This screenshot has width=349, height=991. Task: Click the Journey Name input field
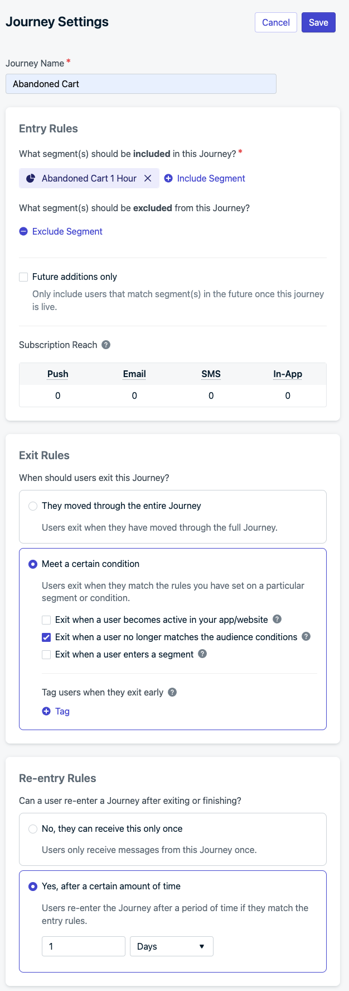tap(141, 84)
